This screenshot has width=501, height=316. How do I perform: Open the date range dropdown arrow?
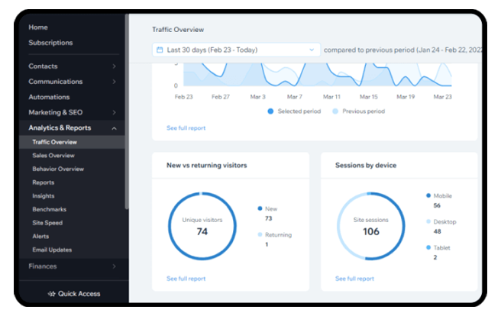point(312,50)
